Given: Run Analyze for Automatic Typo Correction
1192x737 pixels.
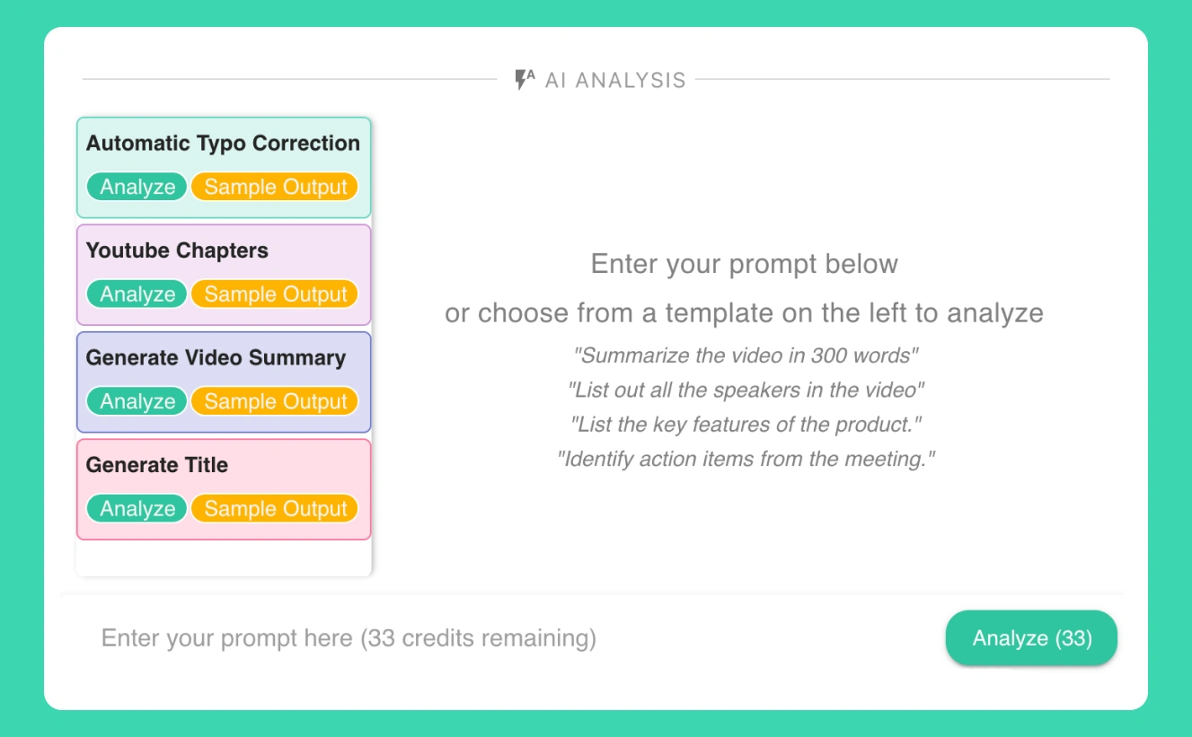Looking at the screenshot, I should (137, 187).
